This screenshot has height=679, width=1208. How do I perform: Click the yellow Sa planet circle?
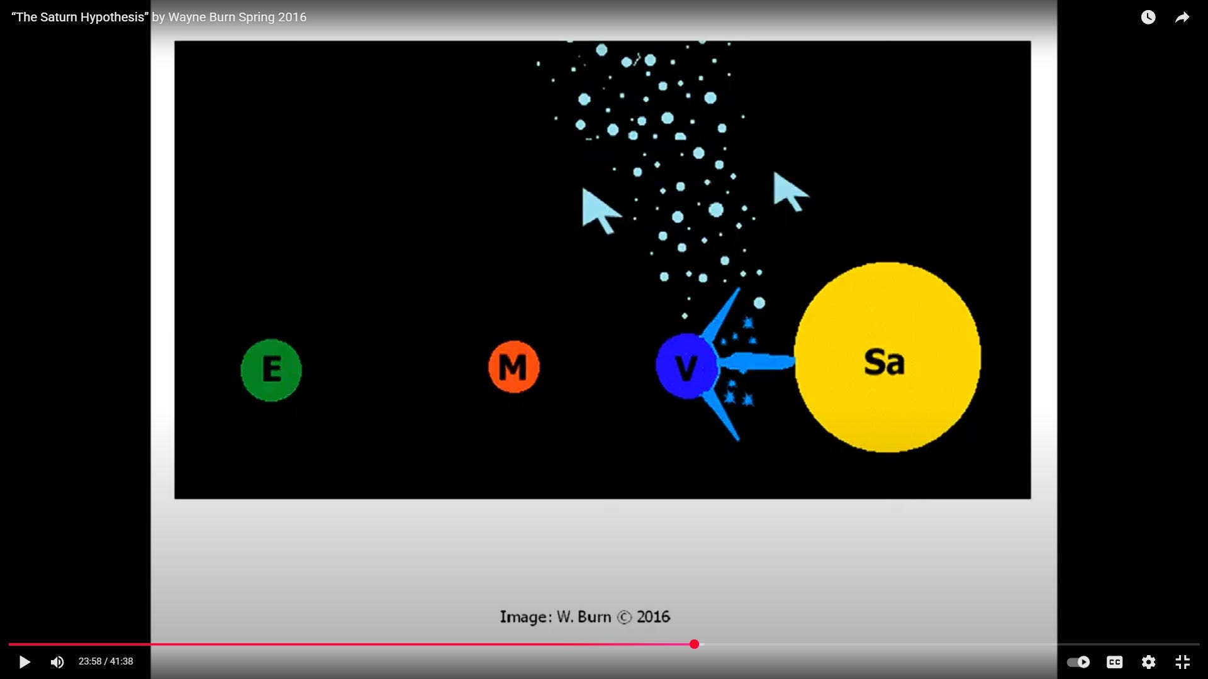pos(887,357)
